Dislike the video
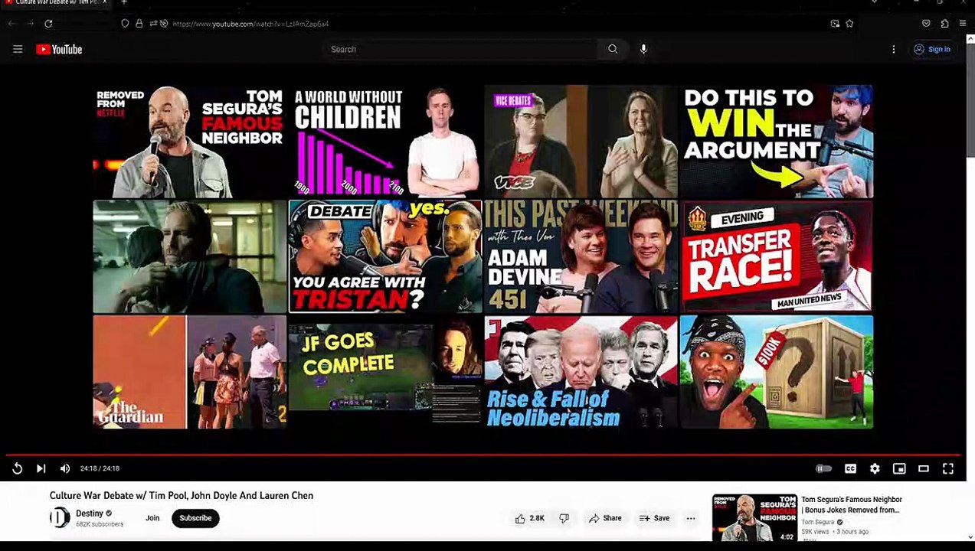 pyautogui.click(x=564, y=518)
